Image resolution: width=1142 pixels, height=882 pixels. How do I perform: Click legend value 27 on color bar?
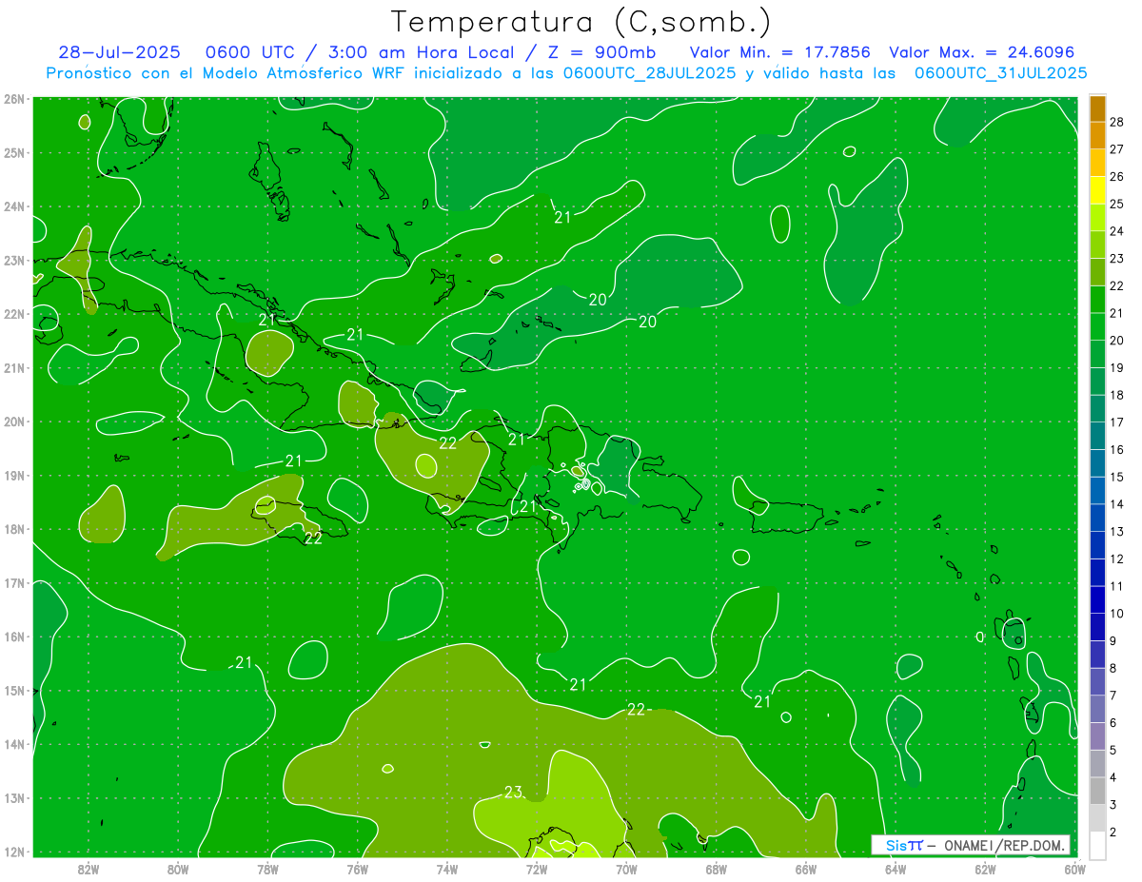pyautogui.click(x=1117, y=149)
